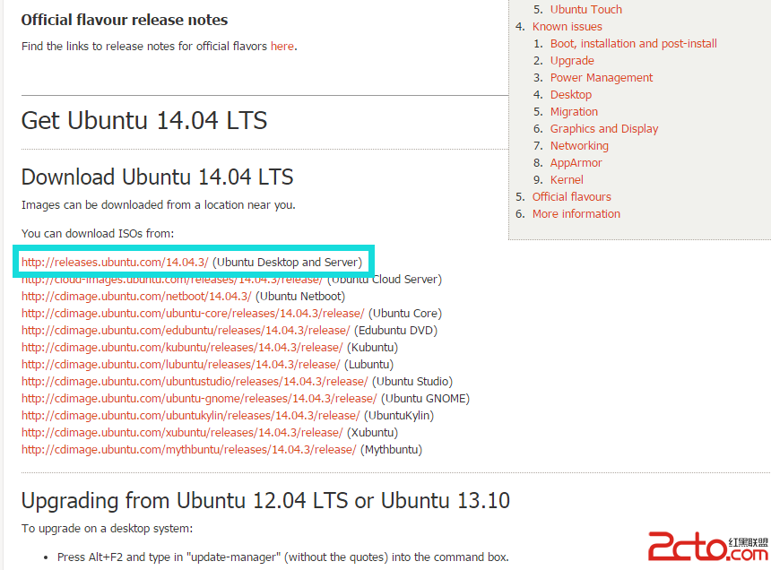
Task: Open the mythbuntu releases link
Action: coord(188,450)
